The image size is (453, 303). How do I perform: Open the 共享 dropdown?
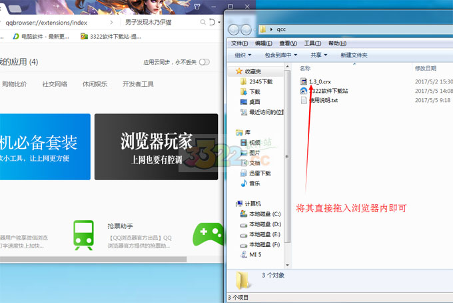point(318,55)
